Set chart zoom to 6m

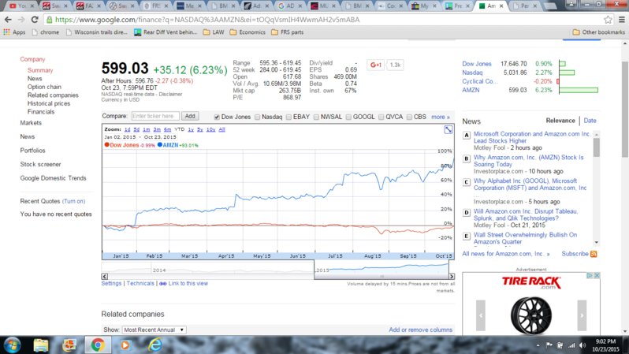click(x=167, y=129)
